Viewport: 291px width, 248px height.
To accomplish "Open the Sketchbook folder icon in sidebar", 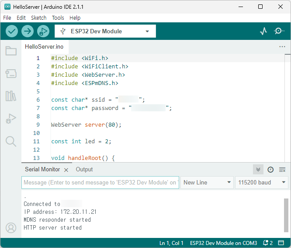I will (11, 51).
